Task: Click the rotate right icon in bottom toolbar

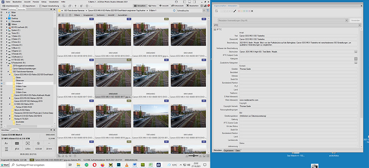Action: [66, 156]
